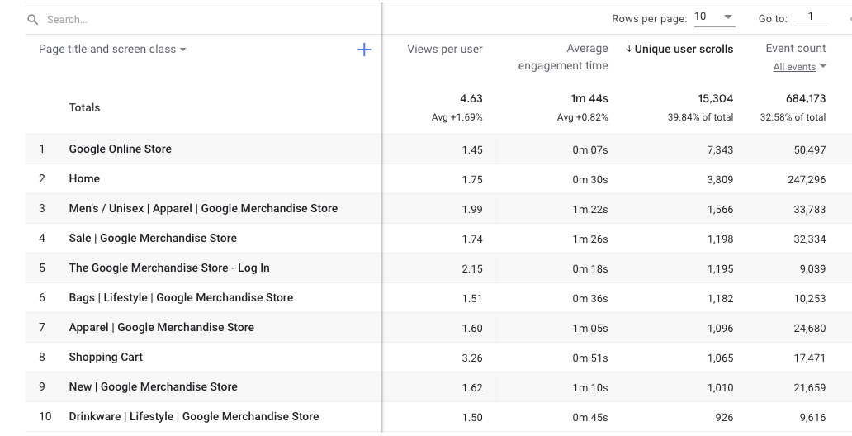The image size is (852, 436).
Task: Sort by Average engagement time column
Action: click(563, 57)
